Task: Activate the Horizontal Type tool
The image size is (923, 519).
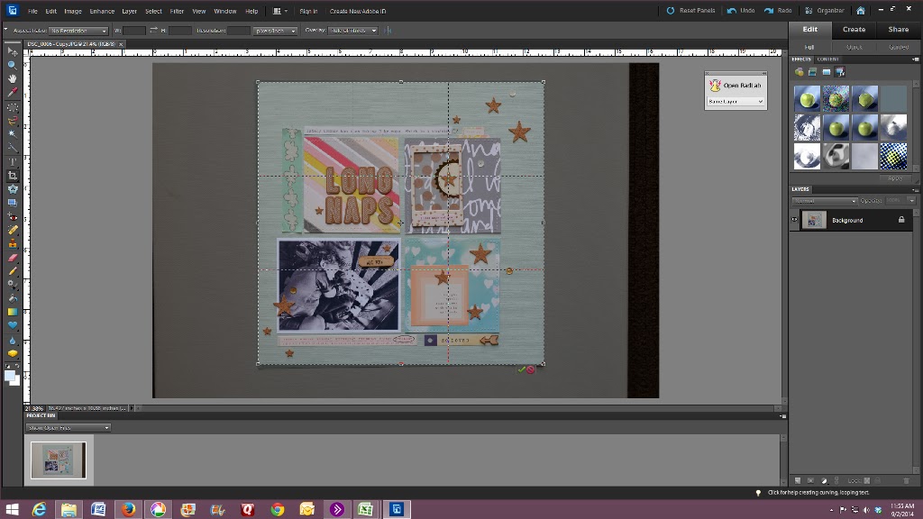Action: pyautogui.click(x=13, y=161)
